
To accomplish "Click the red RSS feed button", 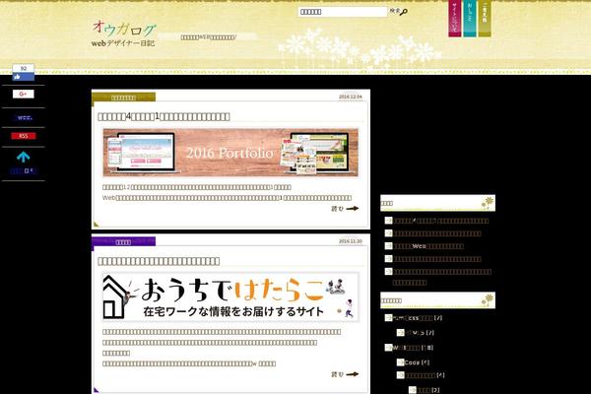I will (24, 136).
